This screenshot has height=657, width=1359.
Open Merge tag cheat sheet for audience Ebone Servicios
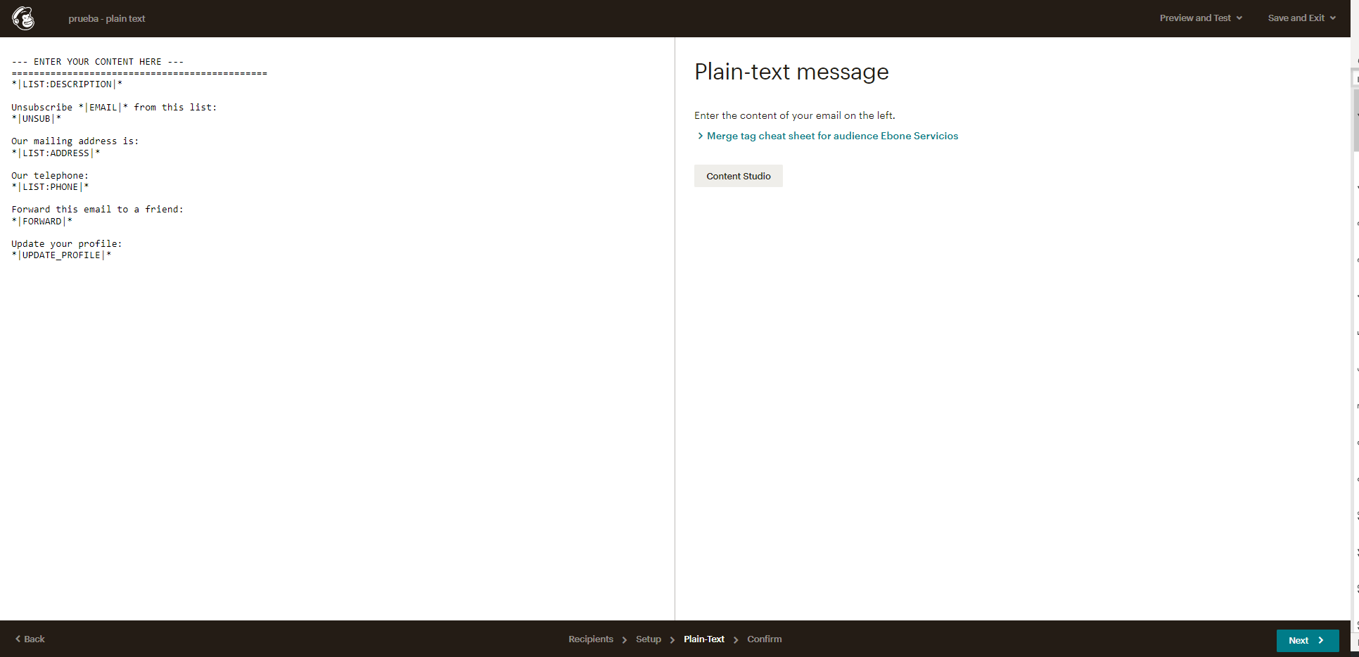tap(831, 135)
